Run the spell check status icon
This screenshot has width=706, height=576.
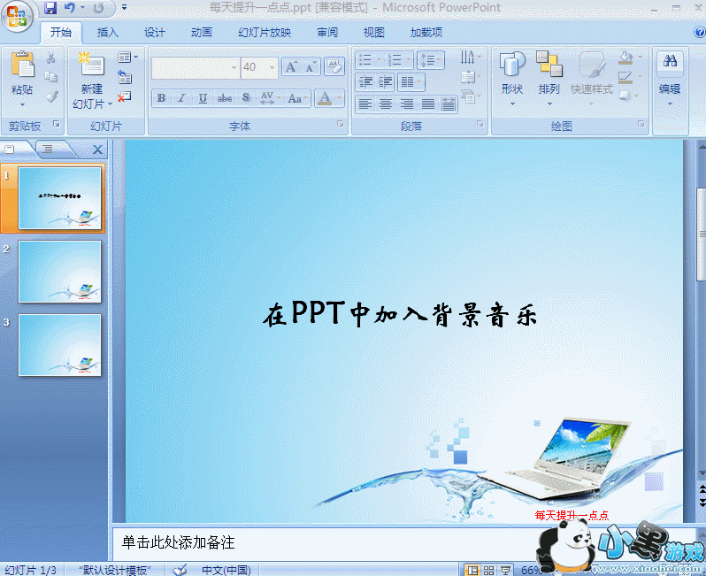click(180, 570)
